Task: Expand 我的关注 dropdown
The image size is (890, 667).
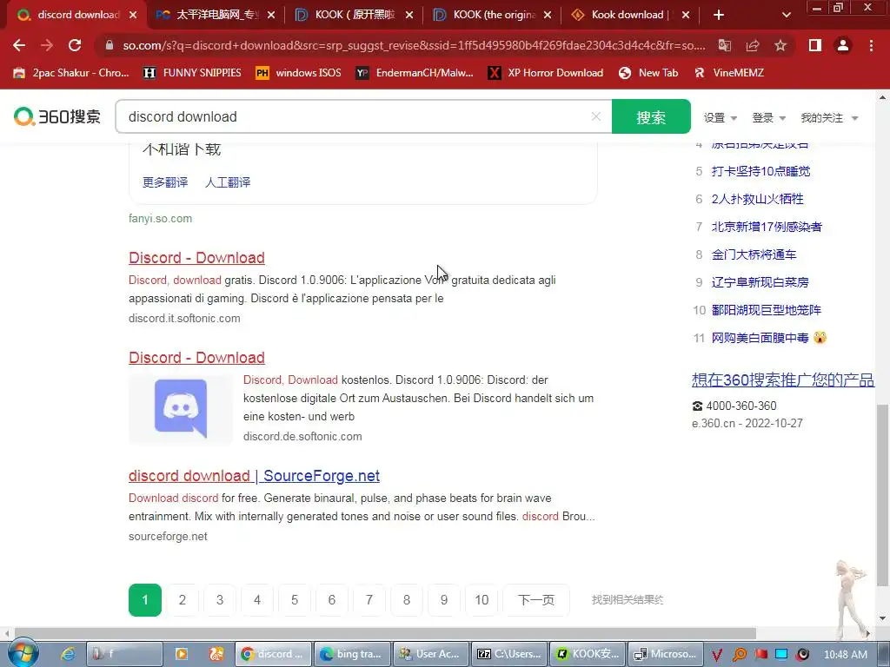Action: coord(829,118)
